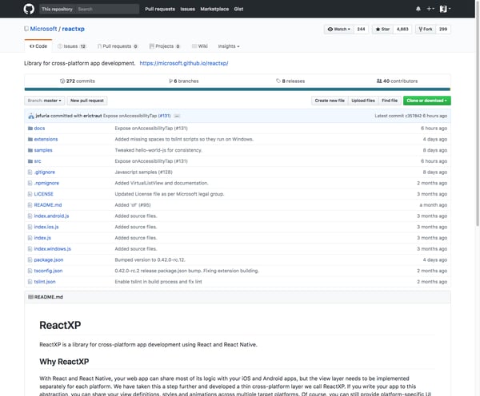The height and width of the screenshot is (396, 480).
Task: Open the index.ios.js file
Action: tap(46, 227)
